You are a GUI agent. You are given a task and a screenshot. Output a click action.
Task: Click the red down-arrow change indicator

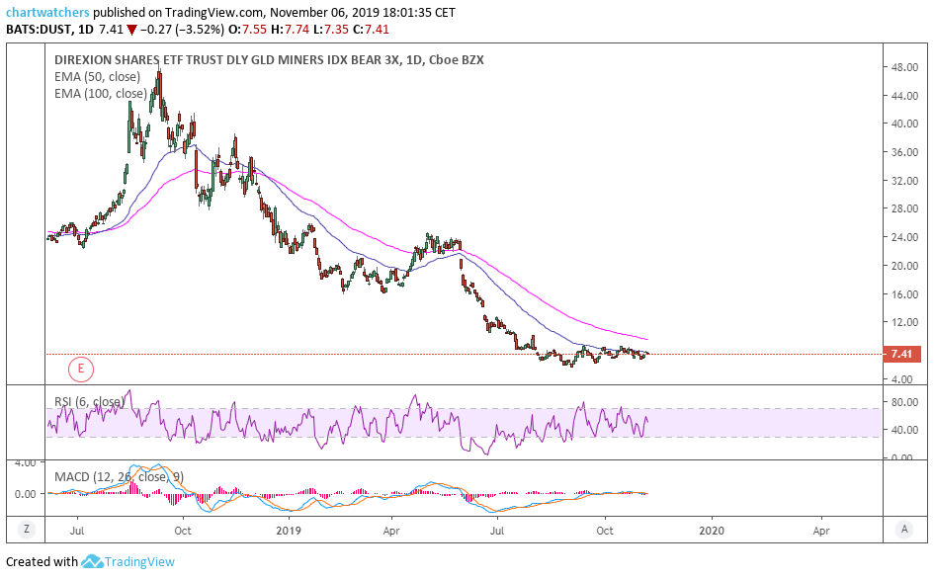click(x=131, y=30)
